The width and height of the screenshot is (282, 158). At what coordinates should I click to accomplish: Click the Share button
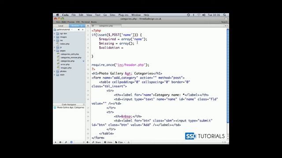[96, 142]
